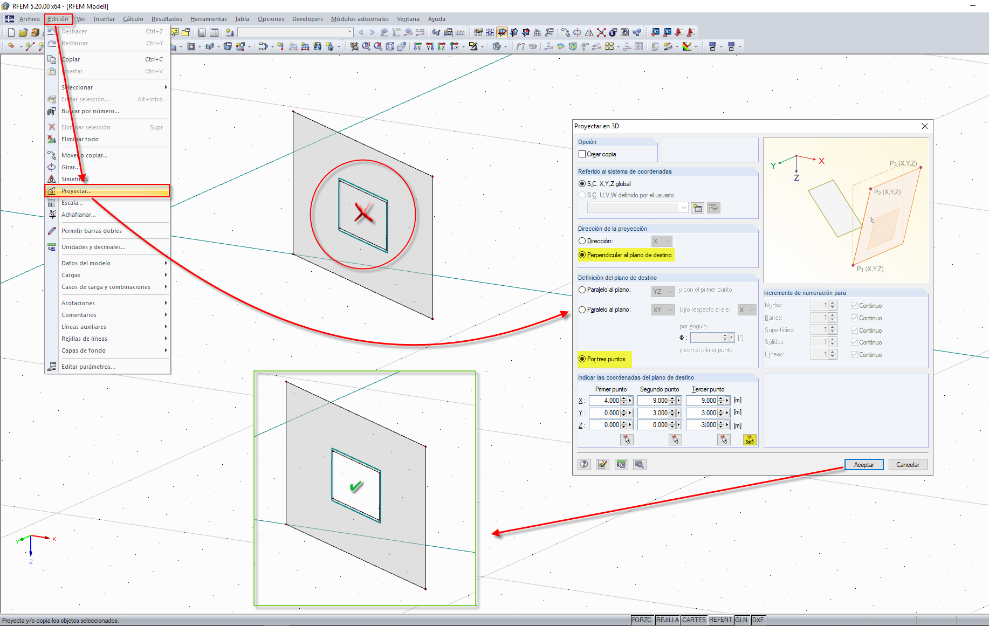Toggle Continuo checkbox for Líneas

(854, 355)
